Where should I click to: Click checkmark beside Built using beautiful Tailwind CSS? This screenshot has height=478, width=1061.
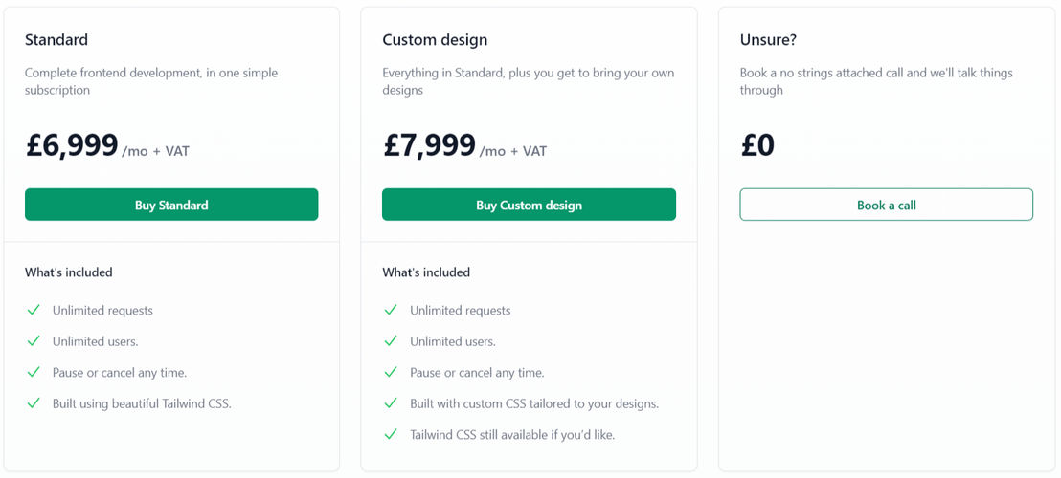34,403
